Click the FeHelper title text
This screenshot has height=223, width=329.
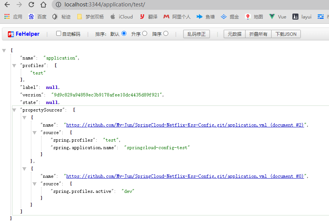(x=28, y=34)
